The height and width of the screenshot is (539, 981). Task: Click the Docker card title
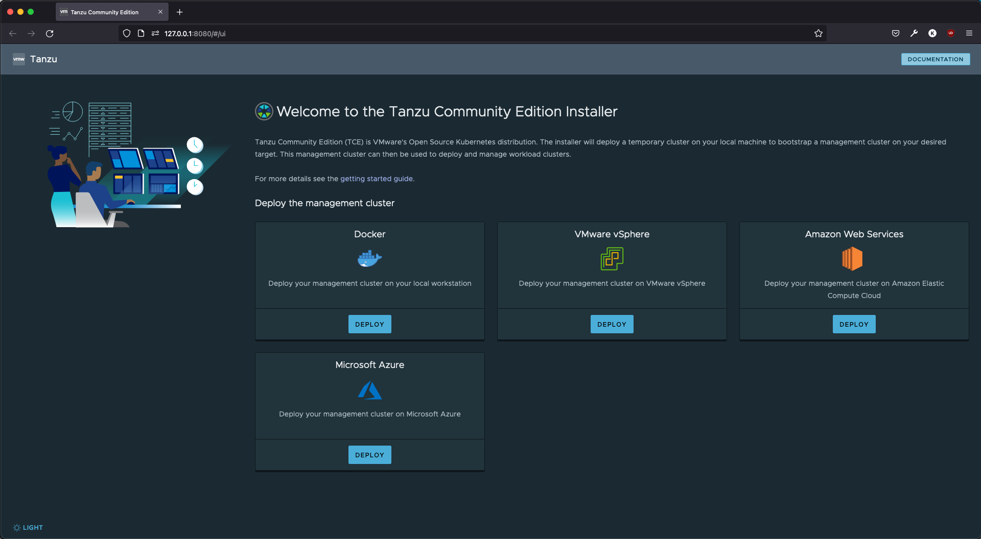[370, 234]
